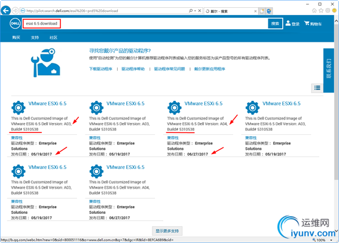Open 登录 sign-in with the user icon

(x=292, y=23)
